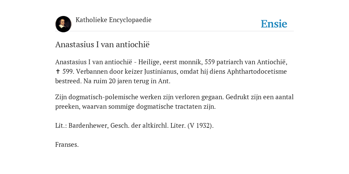349x174 pixels.
Task: Open the Ensie logo link
Action: tap(274, 24)
